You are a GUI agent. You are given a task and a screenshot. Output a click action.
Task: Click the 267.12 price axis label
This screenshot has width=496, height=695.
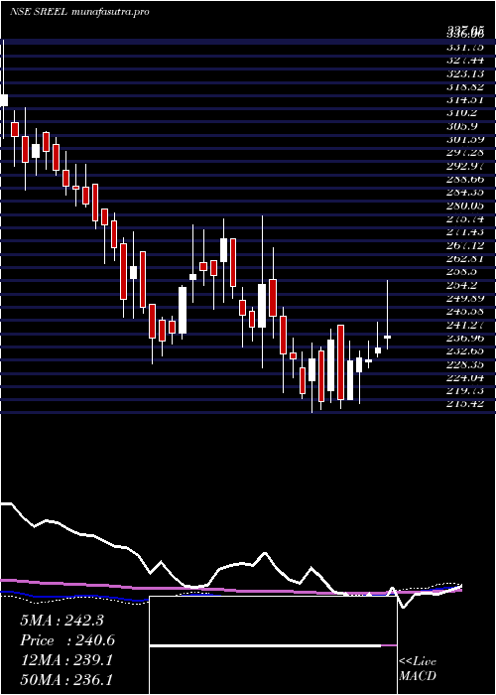click(465, 245)
